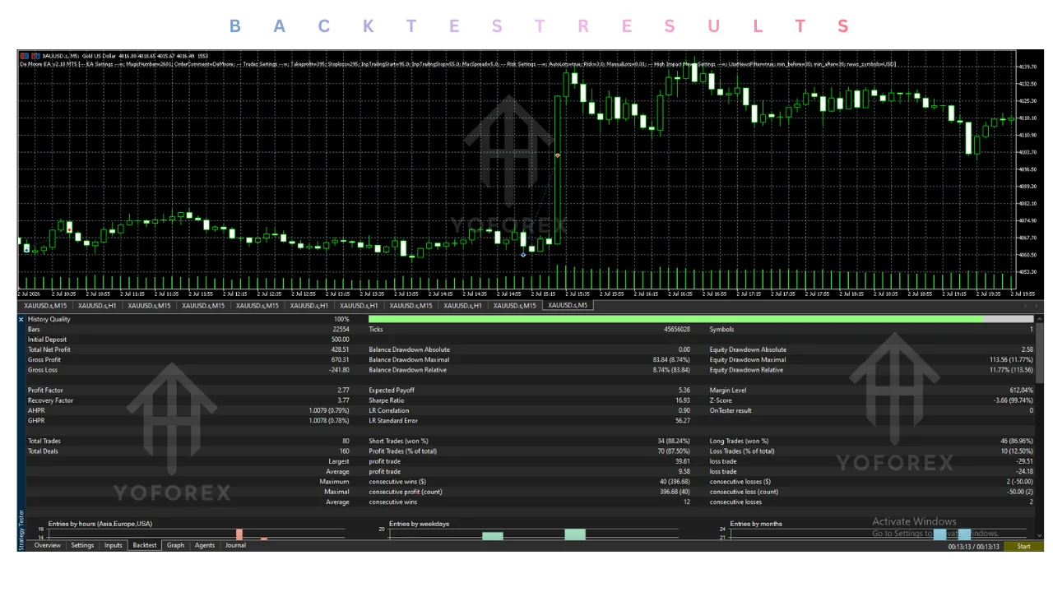
Task: Click the 4139.70 price scale label
Action: tap(1027, 66)
